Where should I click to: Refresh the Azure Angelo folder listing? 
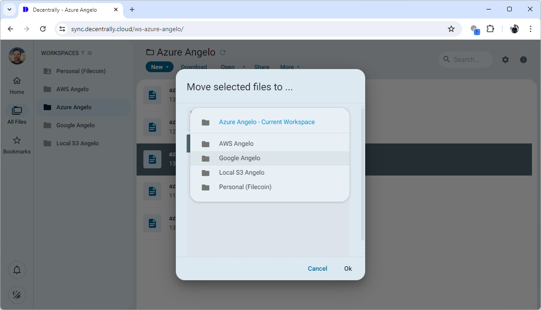[223, 53]
